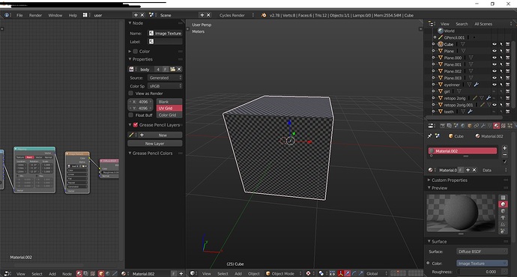Image resolution: width=517 pixels, height=277 pixels.
Task: Open the Render properties tab icon
Action: 443,126
